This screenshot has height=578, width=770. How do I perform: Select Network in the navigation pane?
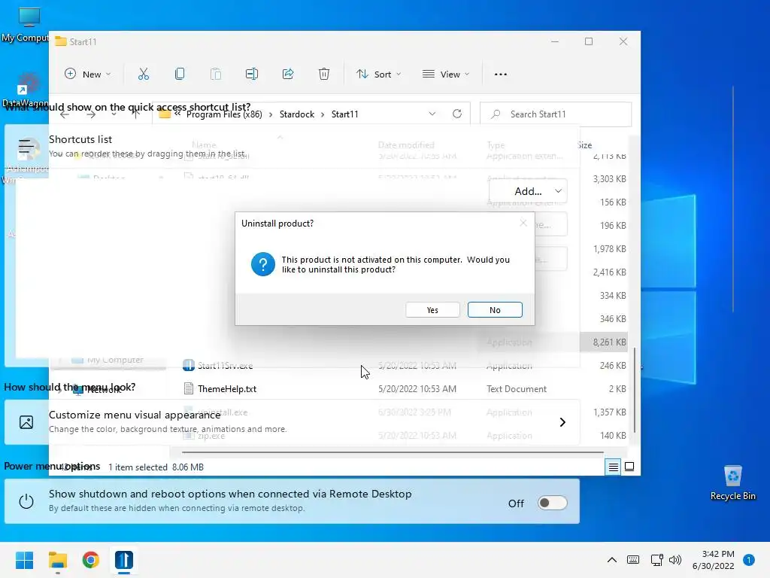[97, 389]
